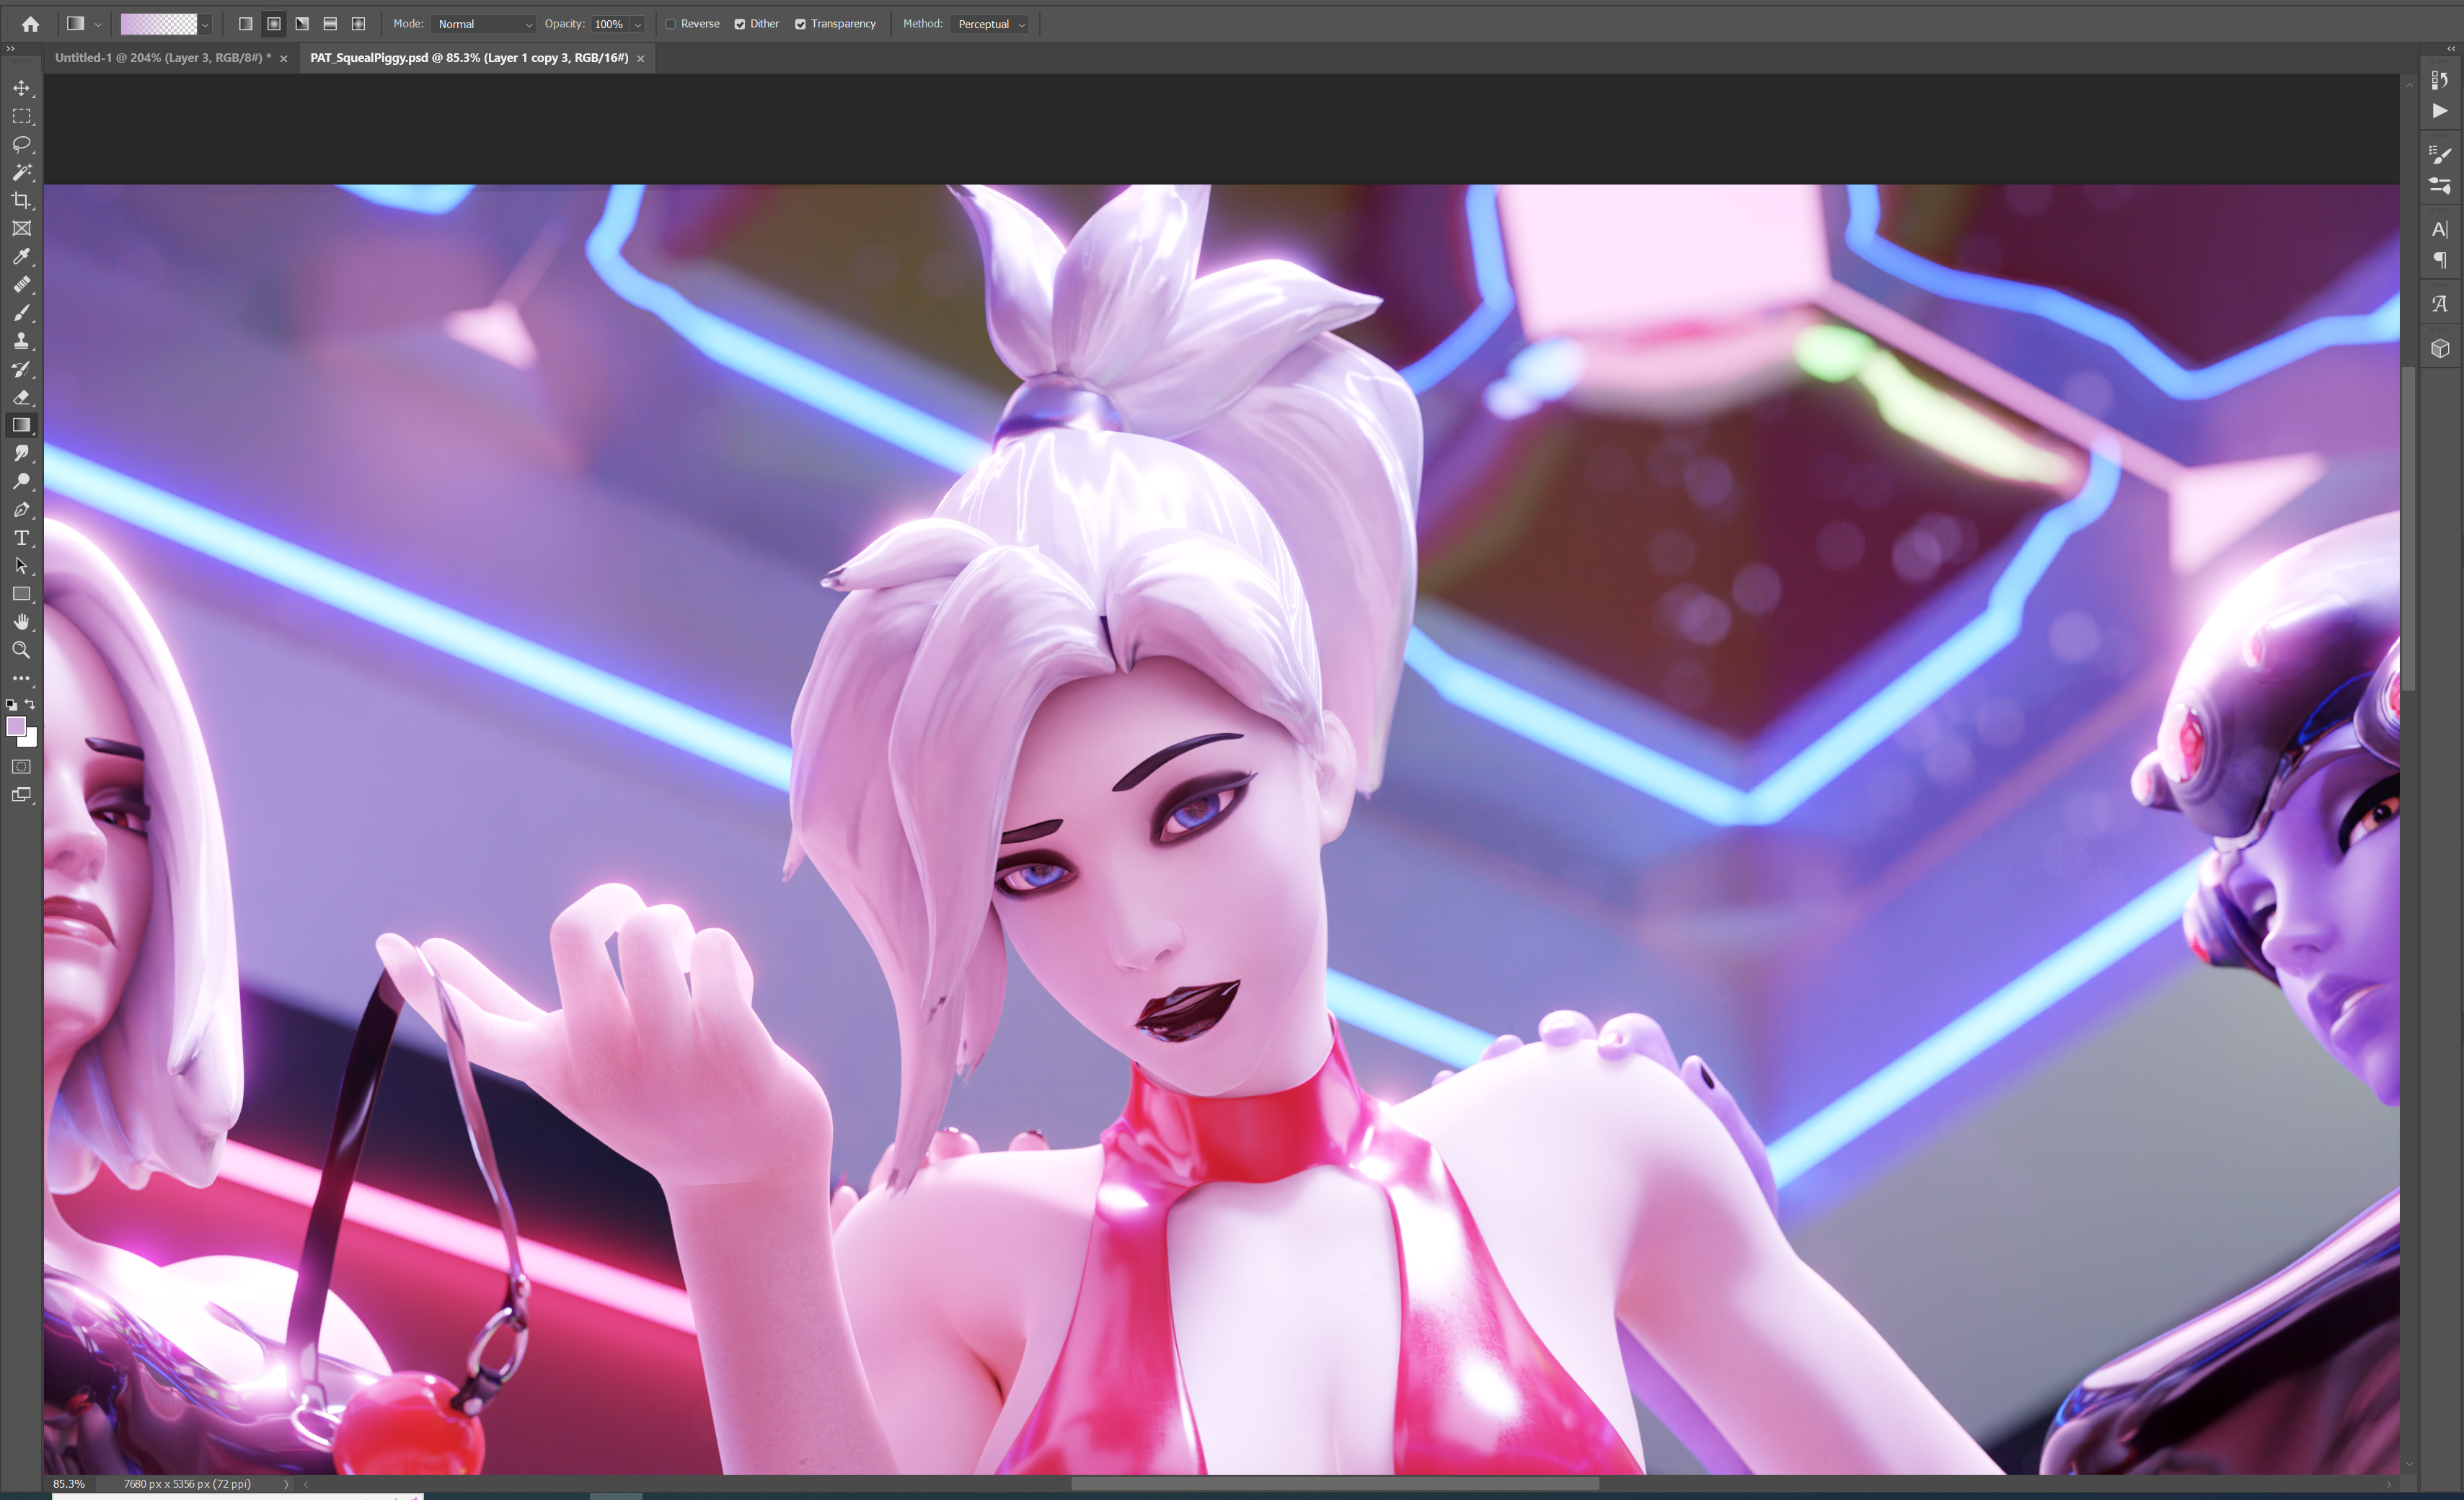Select the Path Selection arrow tool
This screenshot has height=1500, width=2464.
(21, 566)
